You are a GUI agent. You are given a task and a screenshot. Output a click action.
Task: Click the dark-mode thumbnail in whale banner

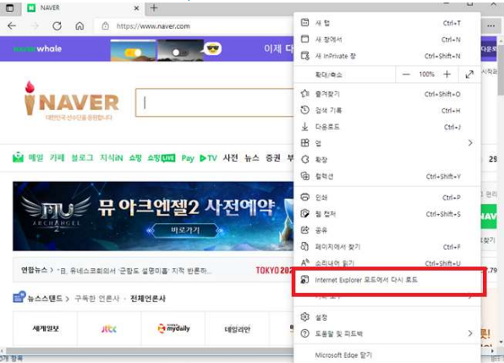click(x=180, y=50)
